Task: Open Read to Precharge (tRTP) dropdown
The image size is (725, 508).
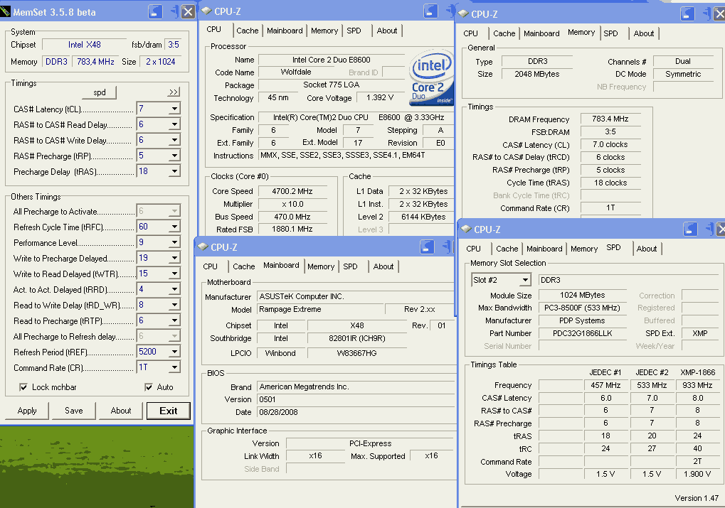Action: click(x=174, y=321)
